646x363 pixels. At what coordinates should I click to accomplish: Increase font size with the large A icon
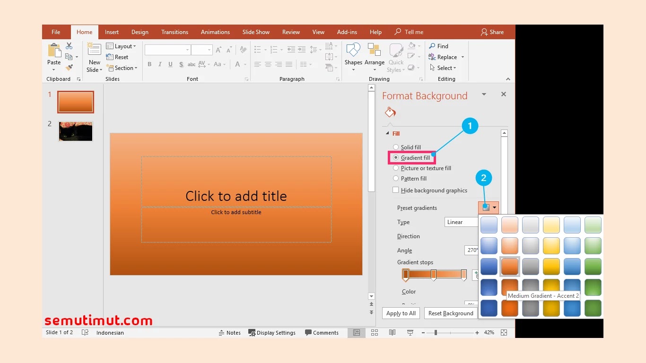(218, 50)
